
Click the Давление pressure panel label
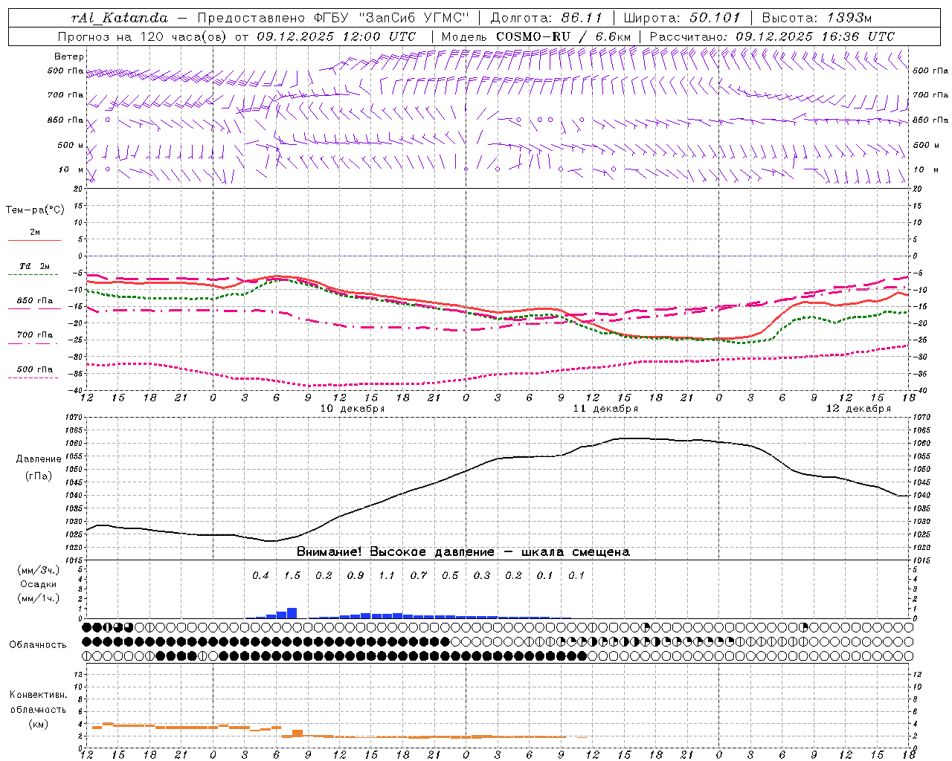(39, 459)
